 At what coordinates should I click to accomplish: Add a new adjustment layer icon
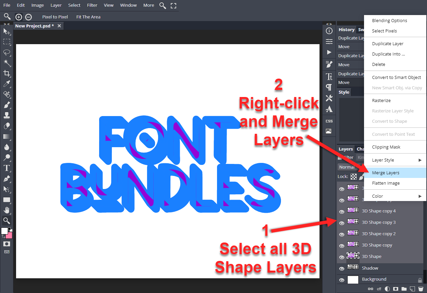[387, 288]
